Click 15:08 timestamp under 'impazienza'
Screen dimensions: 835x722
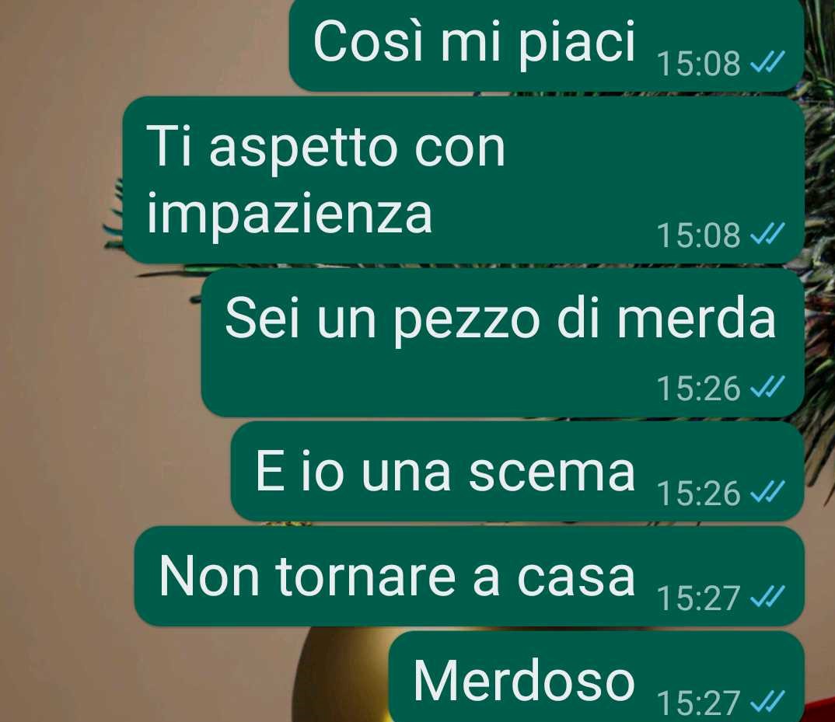click(699, 235)
